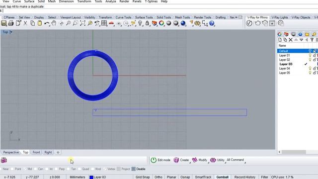318x179 pixels.
Task: Open the Analyze menu
Action: point(111,1)
